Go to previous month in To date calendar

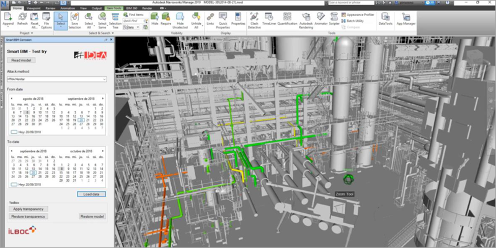click(11, 151)
